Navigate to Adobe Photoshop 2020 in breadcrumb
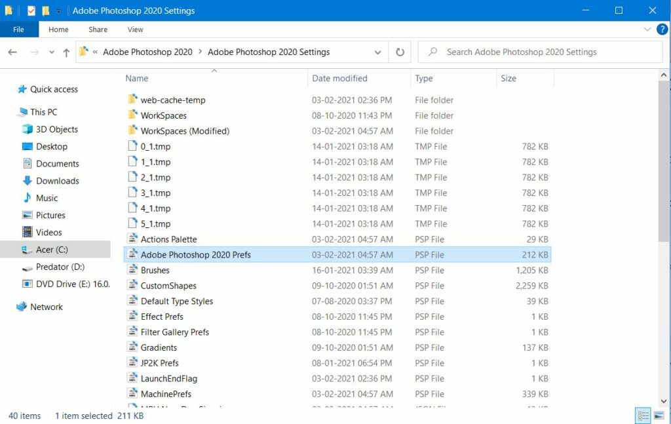This screenshot has width=671, height=424. click(147, 52)
